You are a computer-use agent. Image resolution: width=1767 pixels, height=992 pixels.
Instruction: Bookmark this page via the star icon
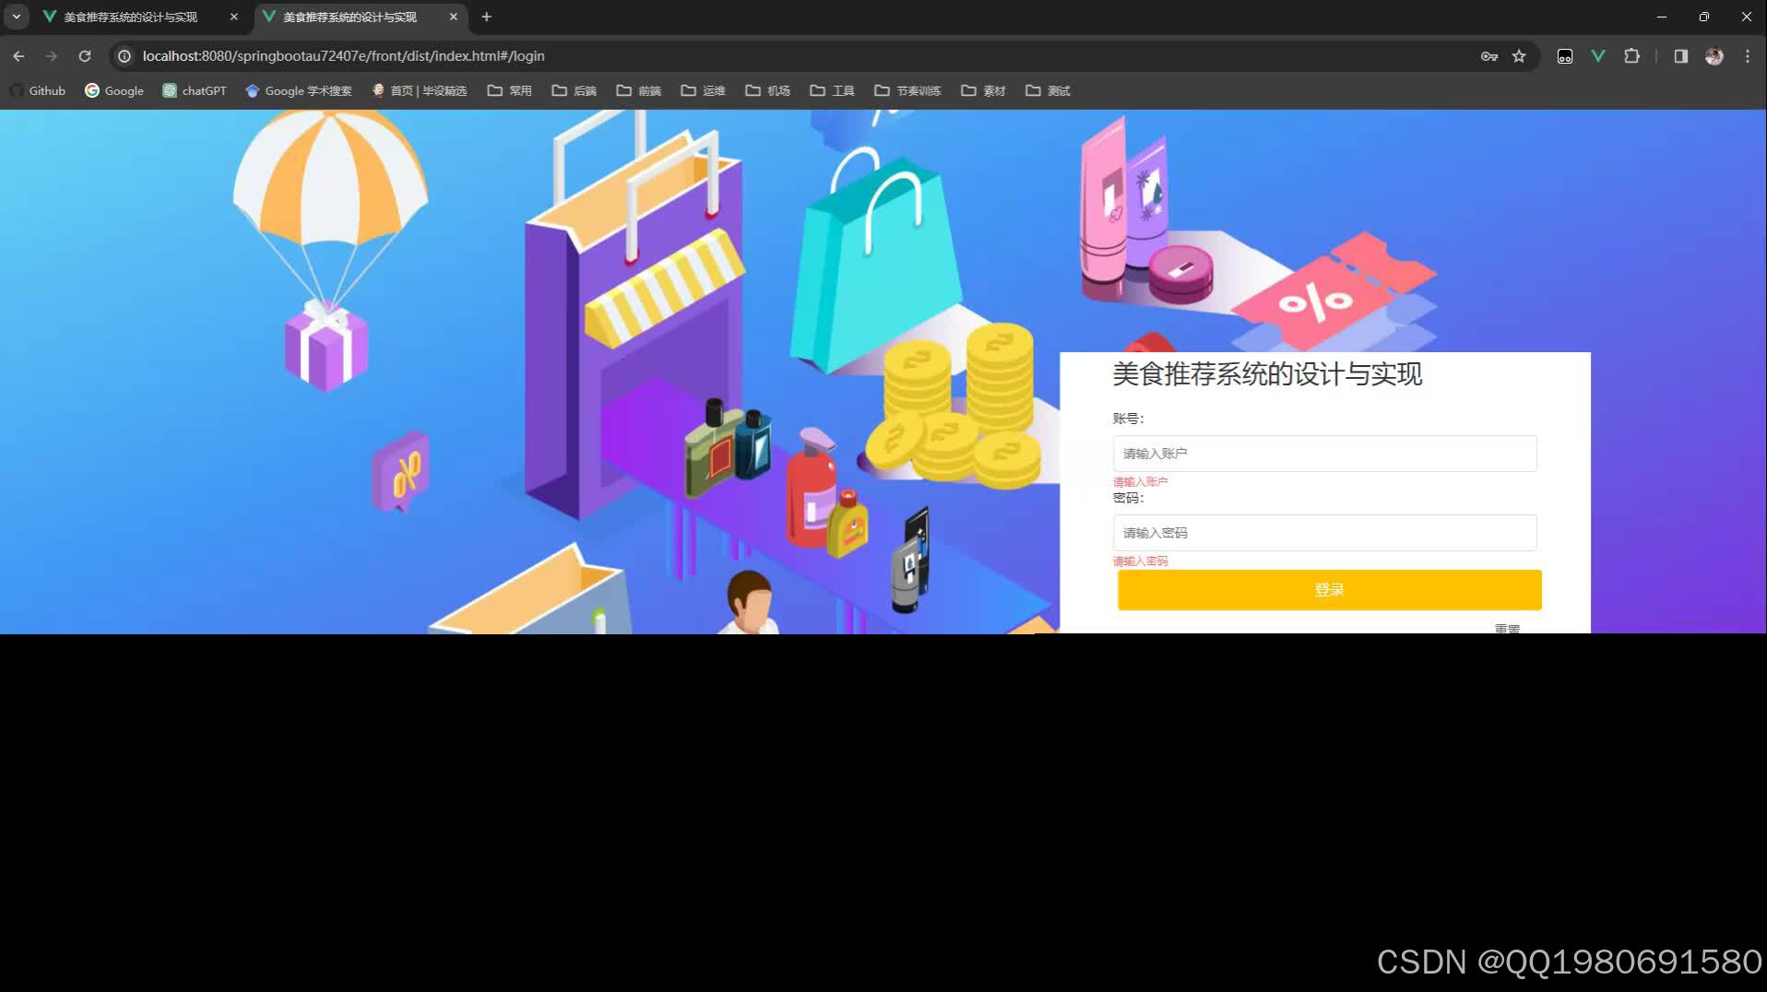[x=1518, y=56]
